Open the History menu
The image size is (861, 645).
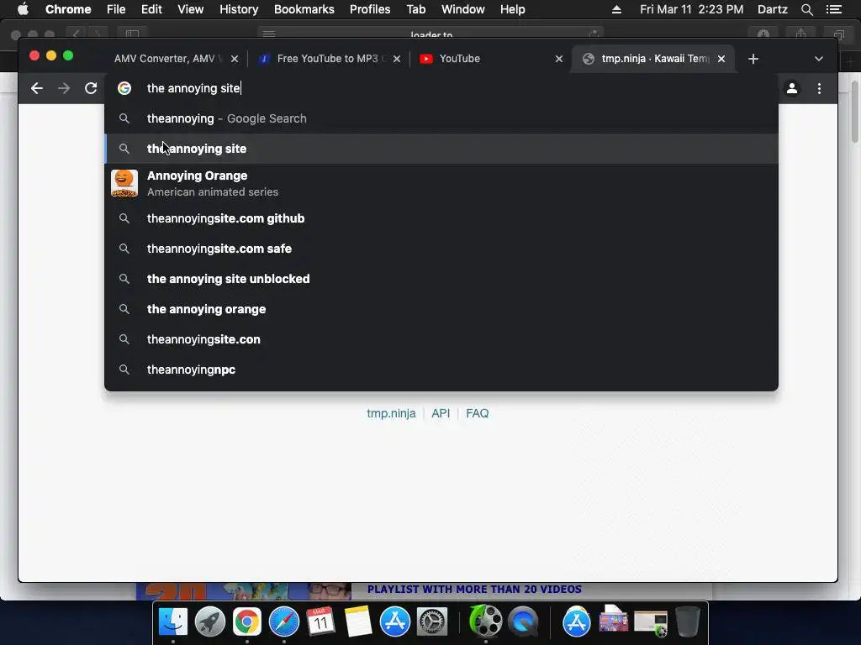click(239, 9)
